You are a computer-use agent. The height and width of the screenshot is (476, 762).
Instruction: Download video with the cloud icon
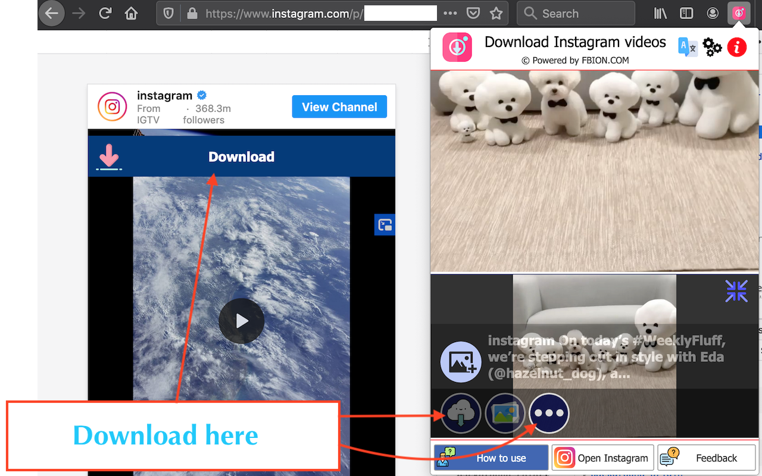(461, 413)
